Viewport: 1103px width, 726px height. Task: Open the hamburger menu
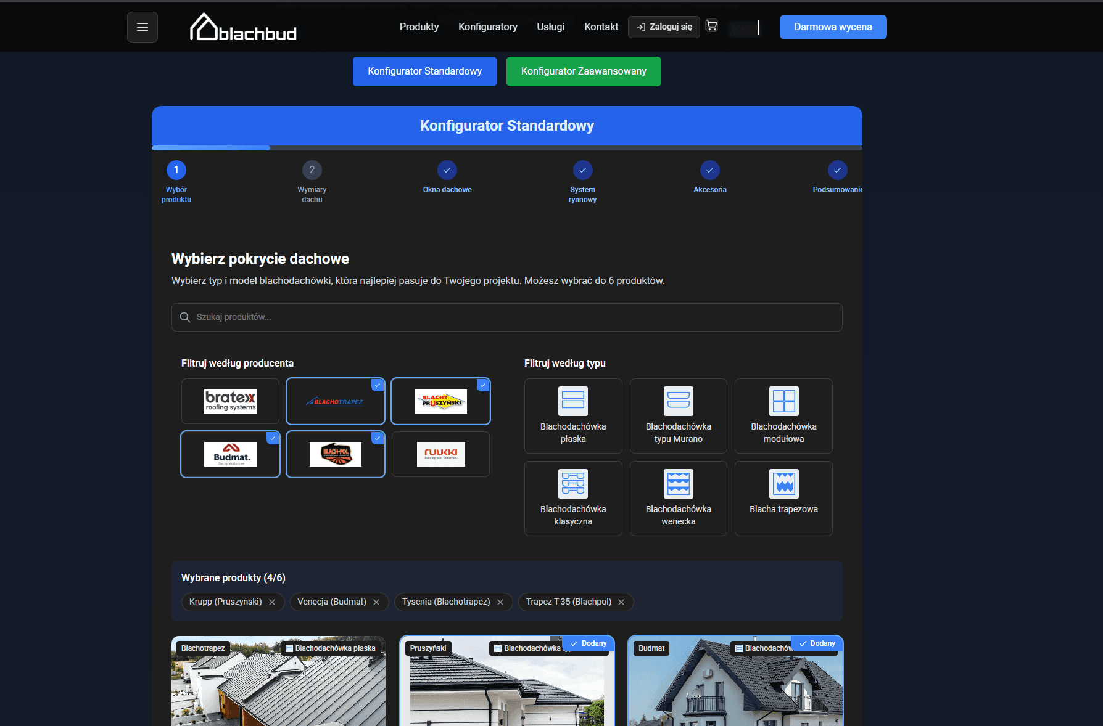click(143, 27)
